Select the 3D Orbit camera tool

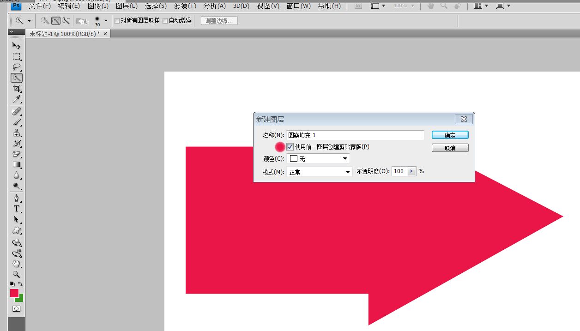[17, 253]
